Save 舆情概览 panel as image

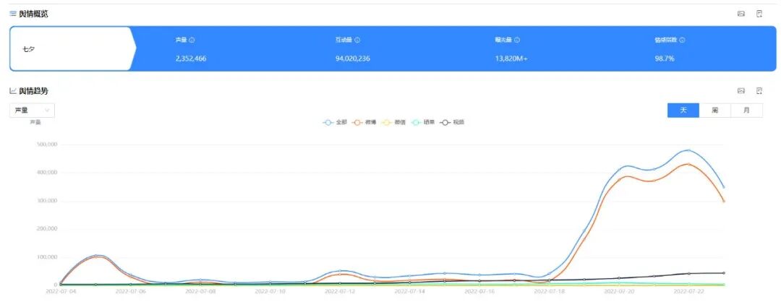[741, 14]
